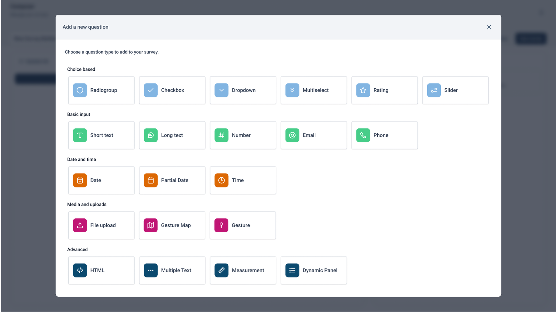Click the Dynamic Panel label
The image size is (557, 313).
[320, 270]
